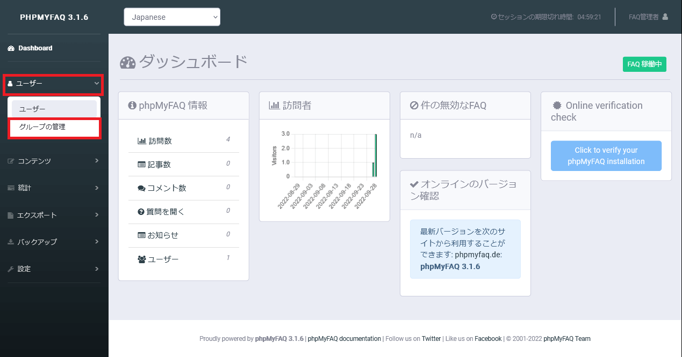This screenshot has height=357, width=682.
Task: Click the バックアップ download icon in sidebar
Action: [11, 242]
